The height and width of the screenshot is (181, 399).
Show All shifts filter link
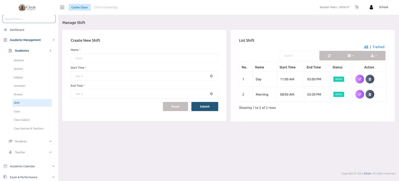pos(366,47)
